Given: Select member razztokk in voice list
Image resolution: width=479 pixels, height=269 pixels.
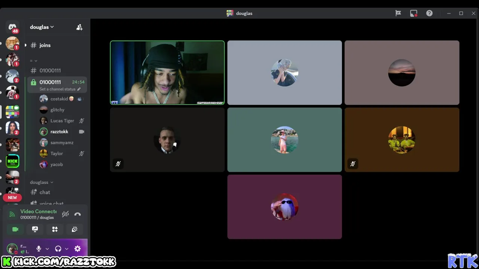Looking at the screenshot, I should point(62,132).
